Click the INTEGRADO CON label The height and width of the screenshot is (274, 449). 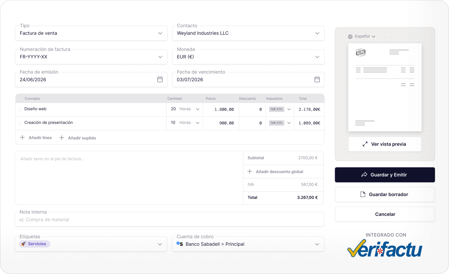pos(386,235)
